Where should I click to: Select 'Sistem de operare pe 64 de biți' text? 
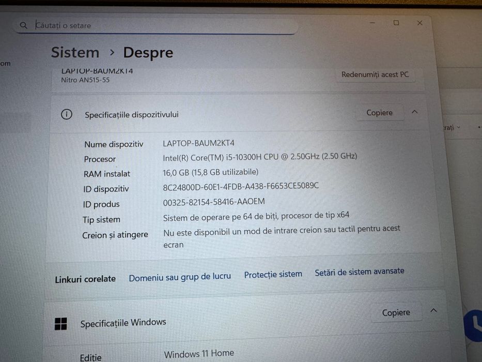click(256, 216)
